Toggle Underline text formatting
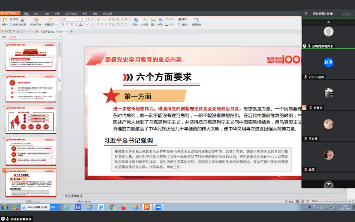 [72, 24]
